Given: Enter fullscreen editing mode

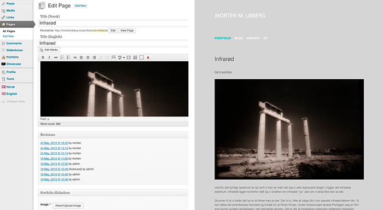Looking at the screenshot, I should point(129,57).
